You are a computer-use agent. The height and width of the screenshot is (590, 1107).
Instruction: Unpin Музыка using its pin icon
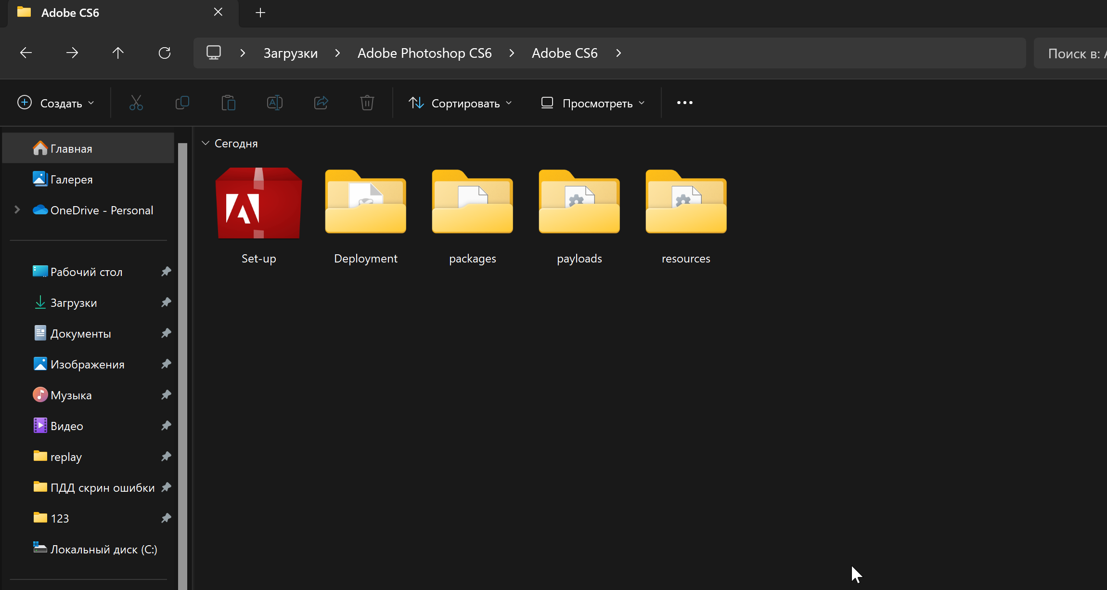pos(166,395)
